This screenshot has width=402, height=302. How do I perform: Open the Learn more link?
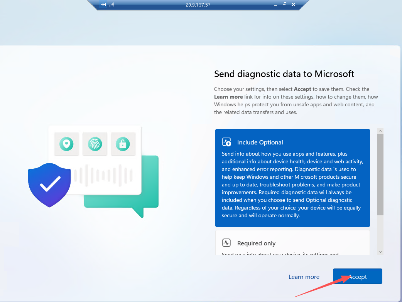[x=304, y=277]
